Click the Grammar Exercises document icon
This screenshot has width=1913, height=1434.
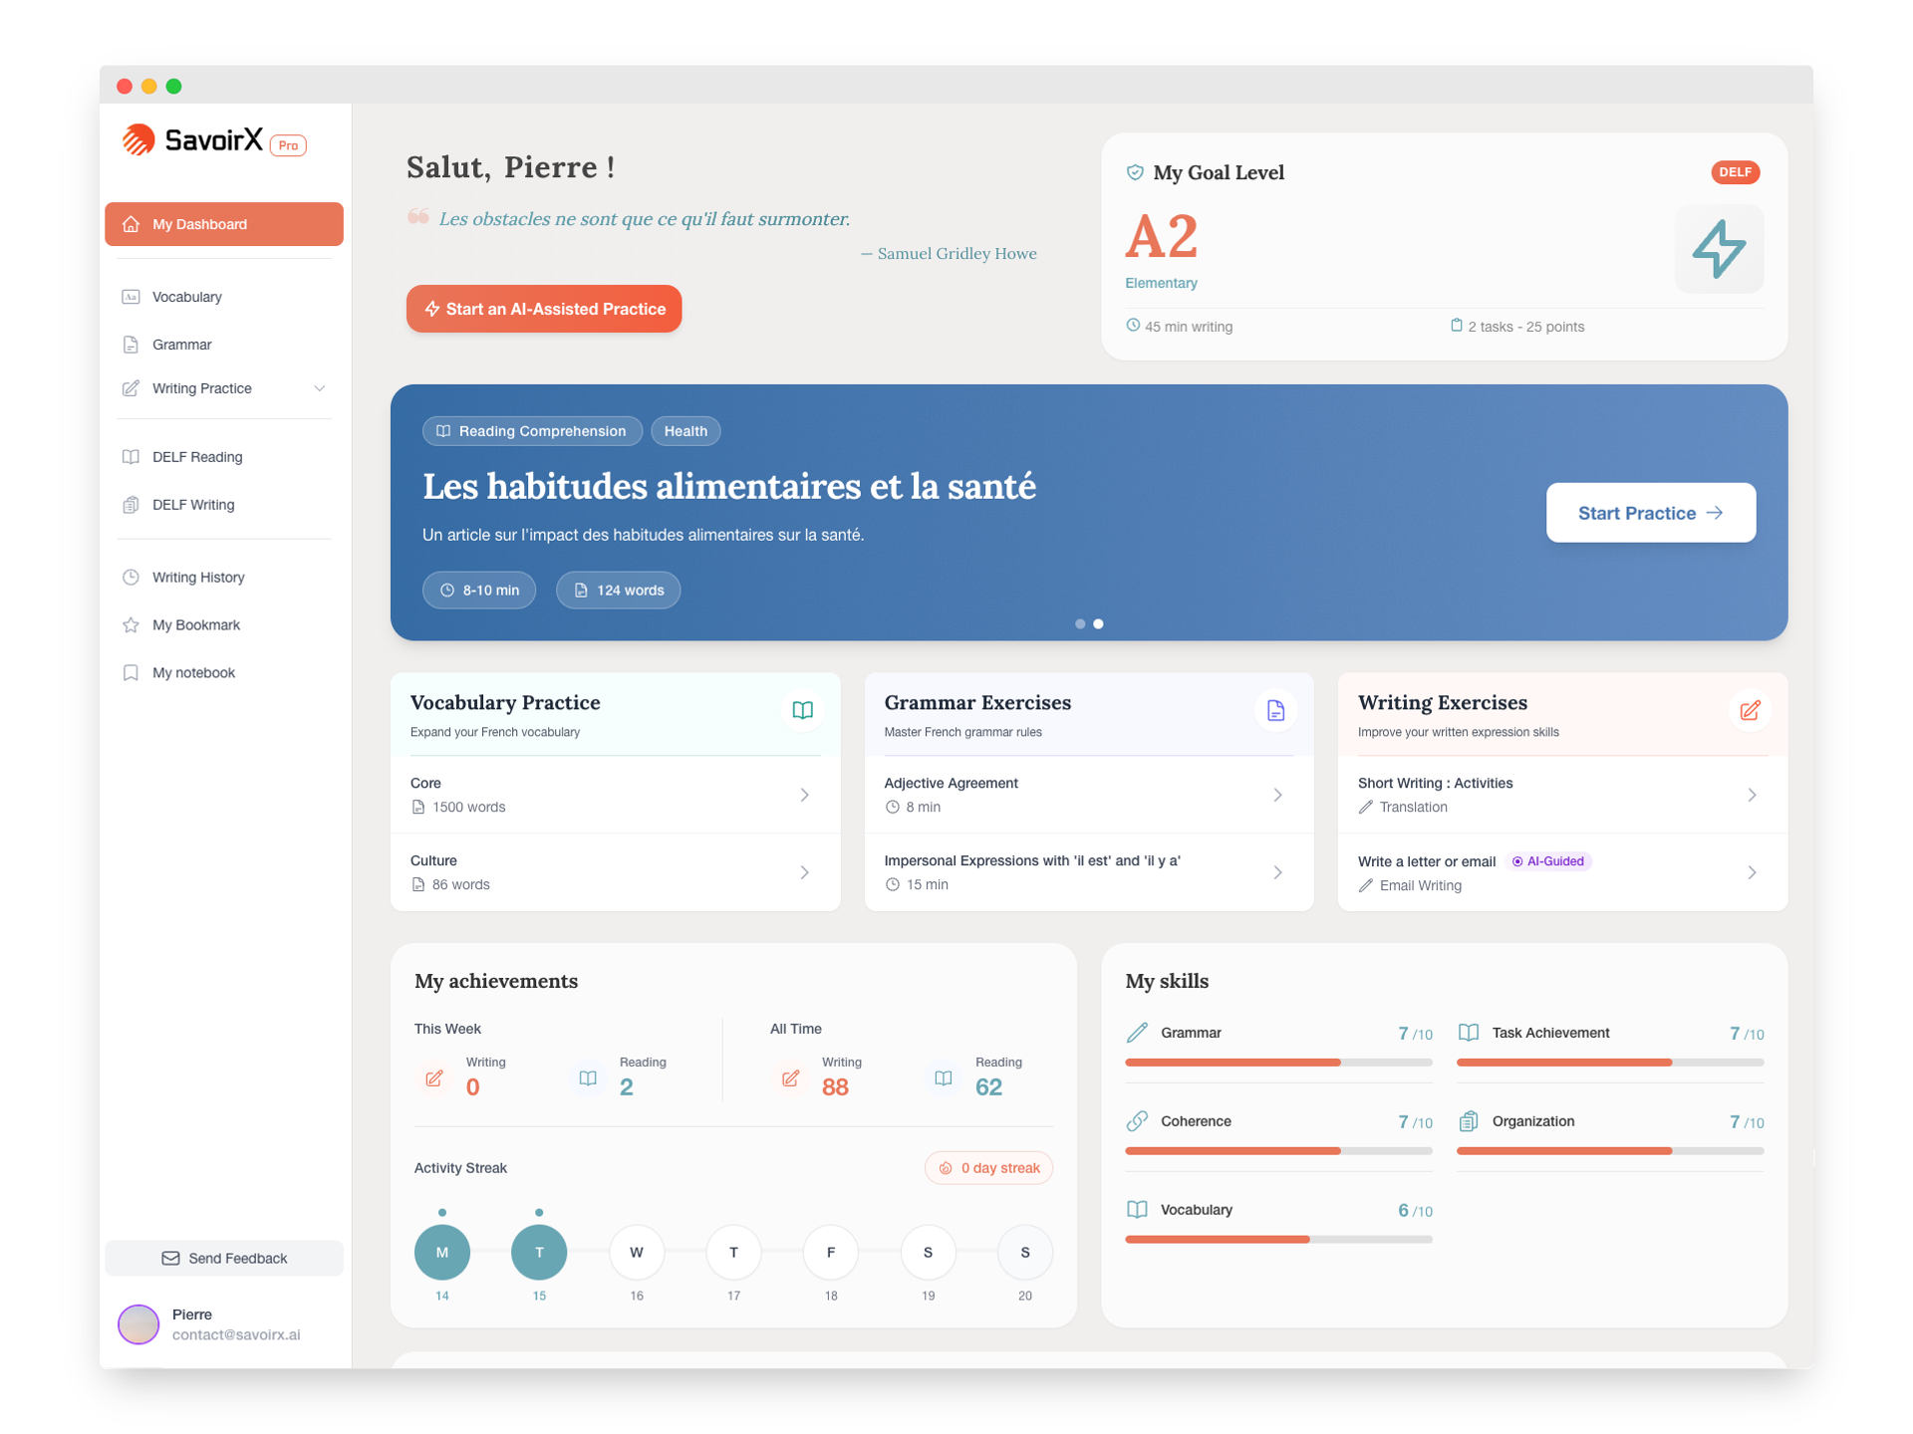point(1275,710)
